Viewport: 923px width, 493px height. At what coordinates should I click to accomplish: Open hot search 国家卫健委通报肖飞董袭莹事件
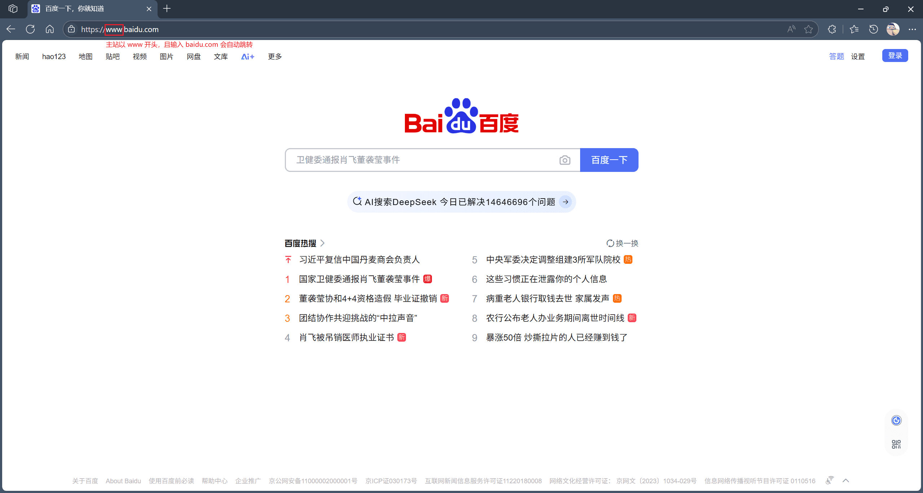tap(359, 279)
